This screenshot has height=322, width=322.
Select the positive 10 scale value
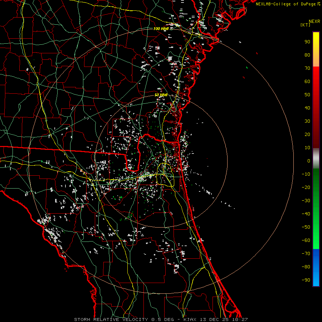click(307, 148)
